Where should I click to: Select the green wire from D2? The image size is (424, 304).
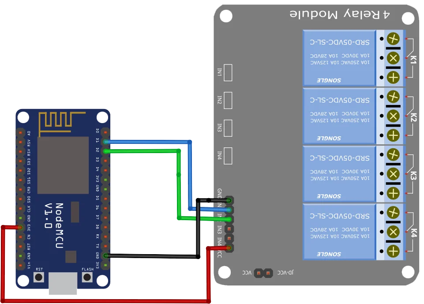179,185
